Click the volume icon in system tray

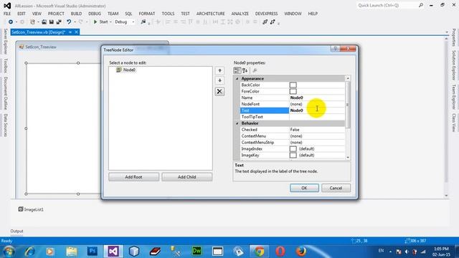point(407,252)
